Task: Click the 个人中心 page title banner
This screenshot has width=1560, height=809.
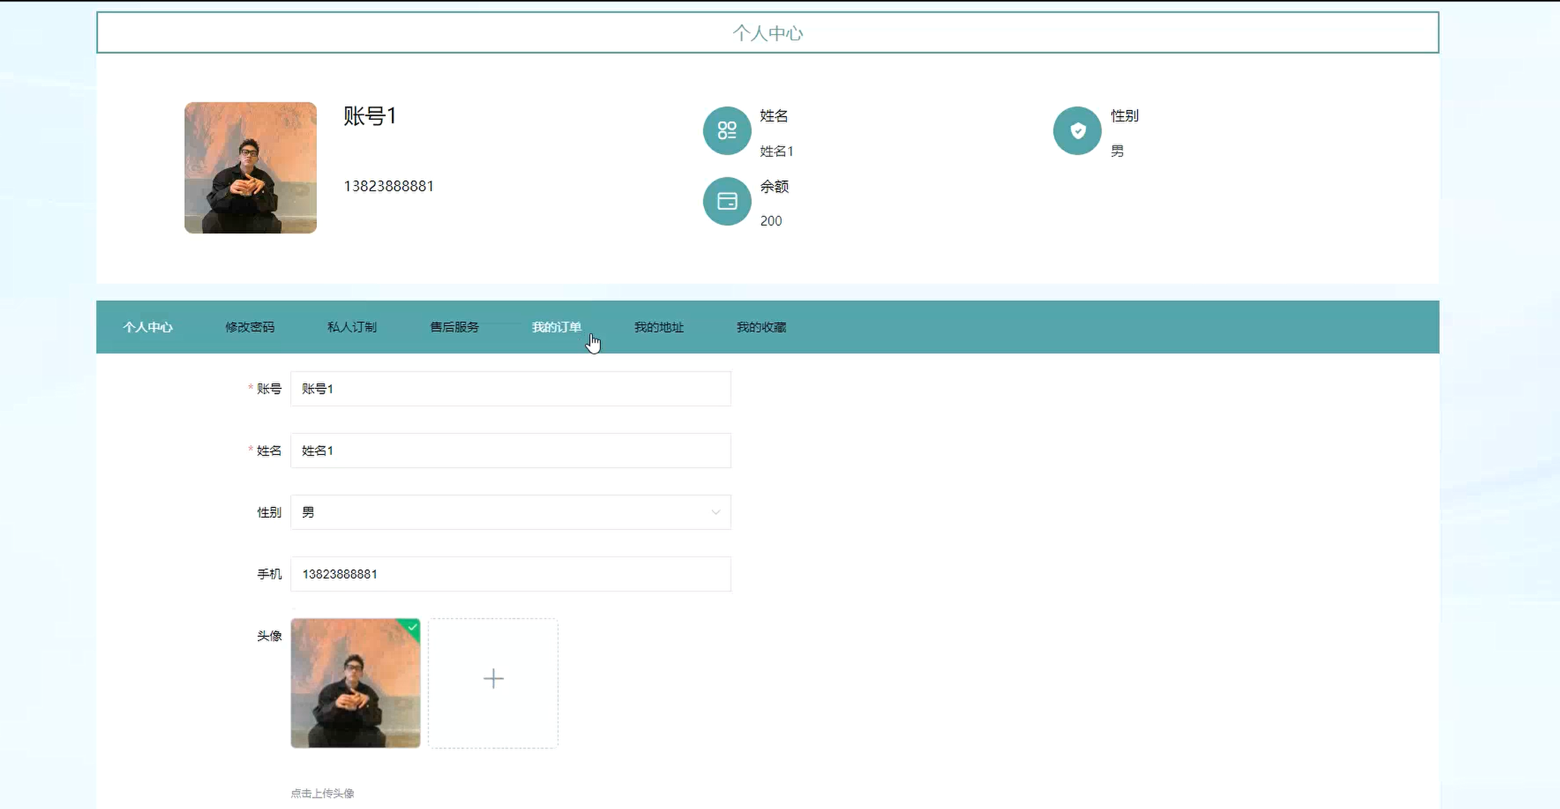Action: tap(767, 33)
